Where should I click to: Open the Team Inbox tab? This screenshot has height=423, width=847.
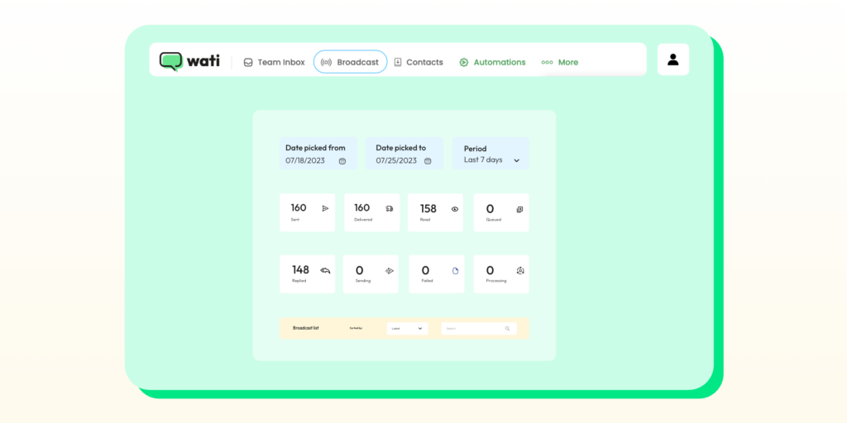274,62
